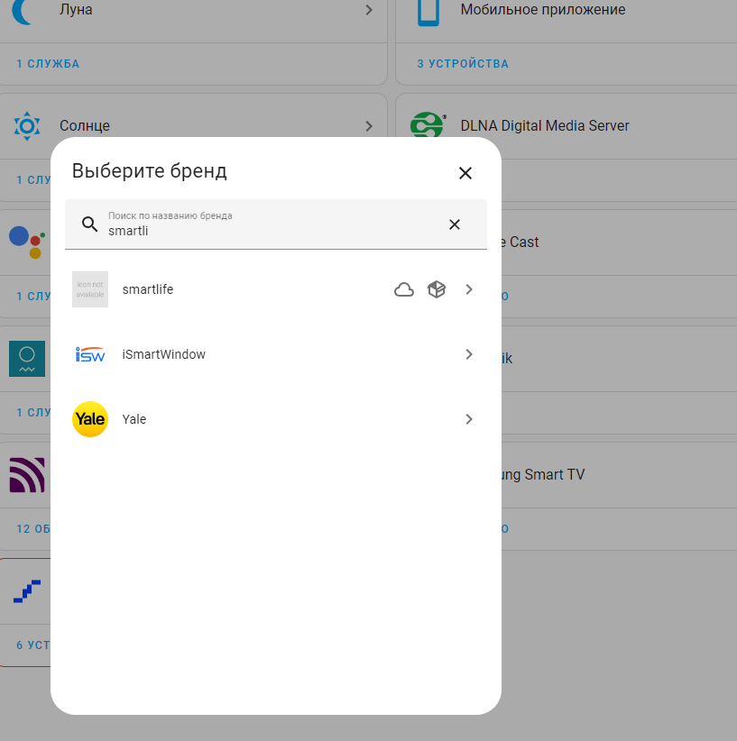Select the smartlife brand row
Image resolution: width=737 pixels, height=741 pixels.
276,289
